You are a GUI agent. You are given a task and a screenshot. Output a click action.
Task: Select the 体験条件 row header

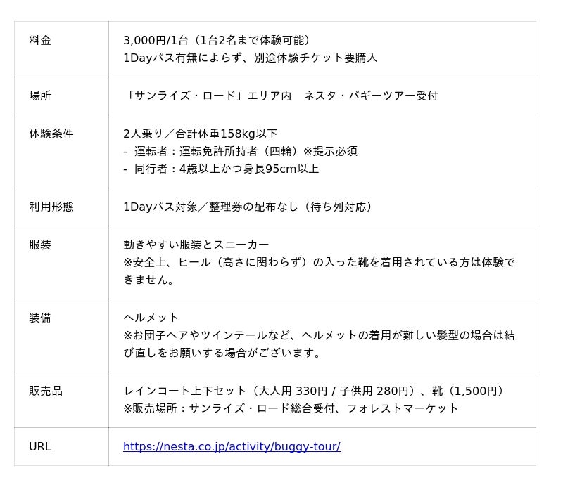point(51,134)
